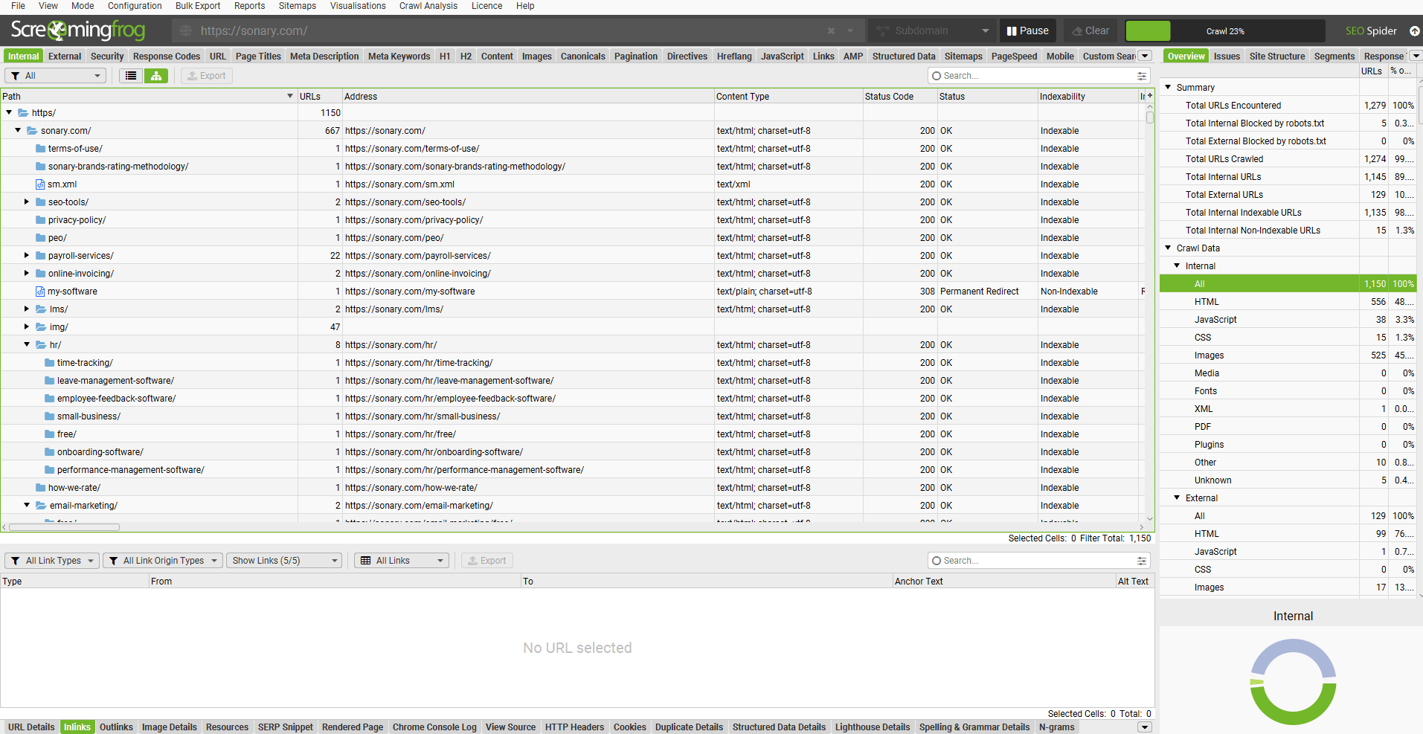This screenshot has height=734, width=1423.
Task: Open the Show Links (5/5) dropdown
Action: [284, 561]
